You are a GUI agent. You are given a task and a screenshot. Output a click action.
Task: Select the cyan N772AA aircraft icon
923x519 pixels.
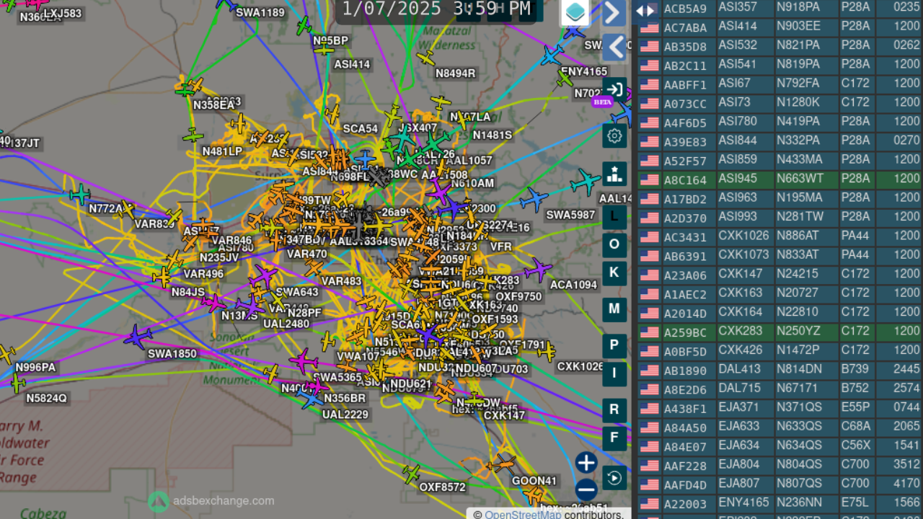[x=79, y=193]
